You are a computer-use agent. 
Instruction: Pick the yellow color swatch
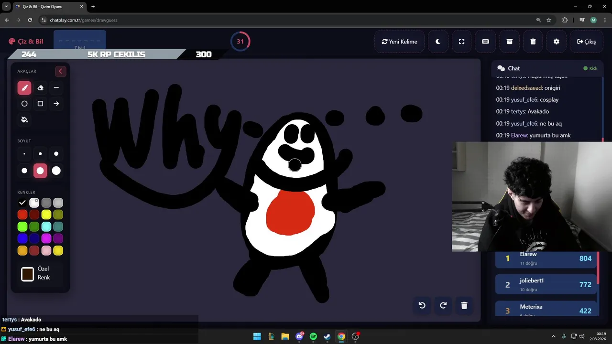(46, 215)
